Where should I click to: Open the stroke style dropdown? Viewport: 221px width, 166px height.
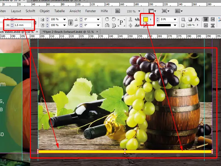point(175,25)
